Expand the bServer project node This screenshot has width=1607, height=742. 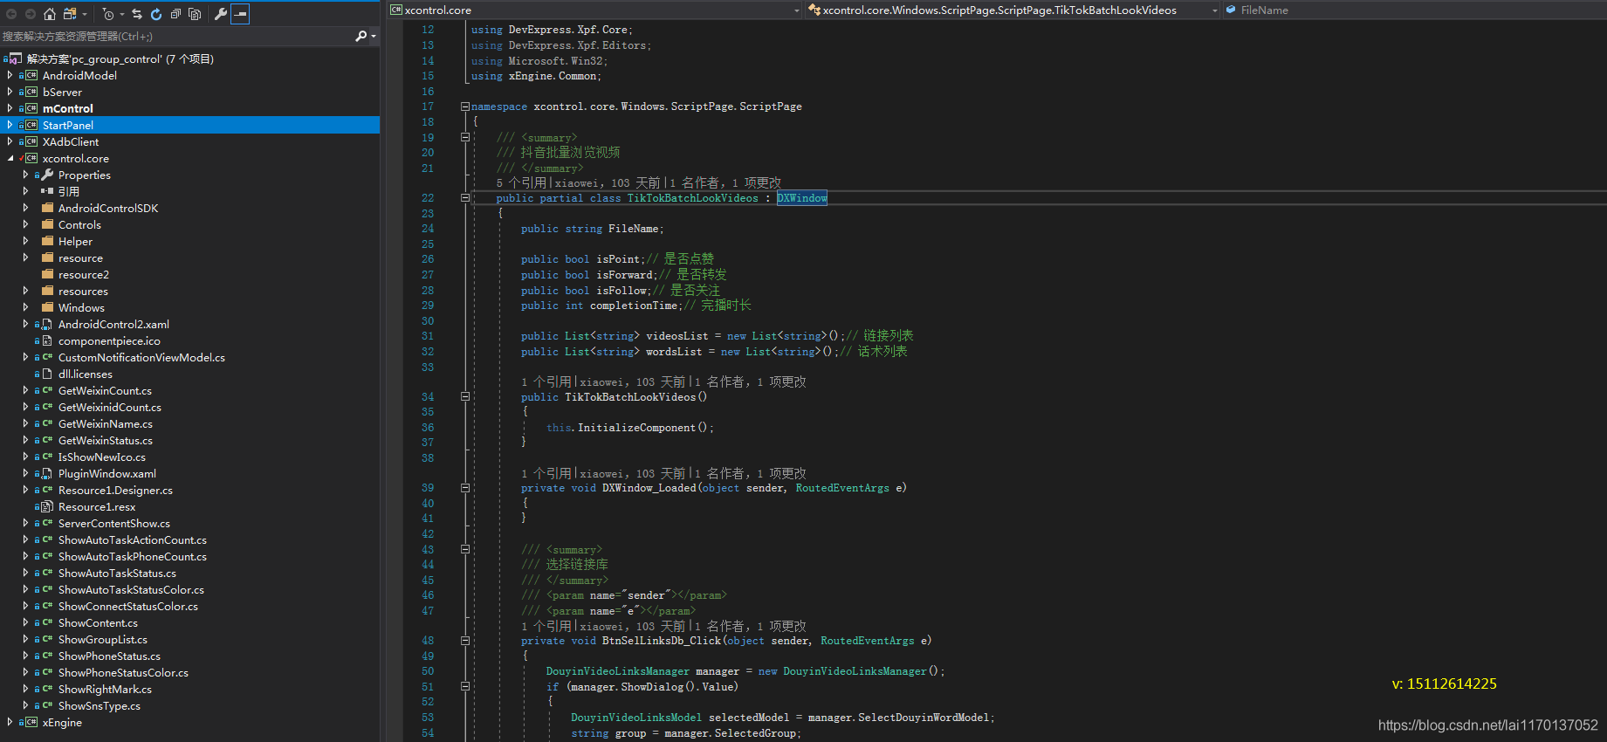(x=10, y=92)
